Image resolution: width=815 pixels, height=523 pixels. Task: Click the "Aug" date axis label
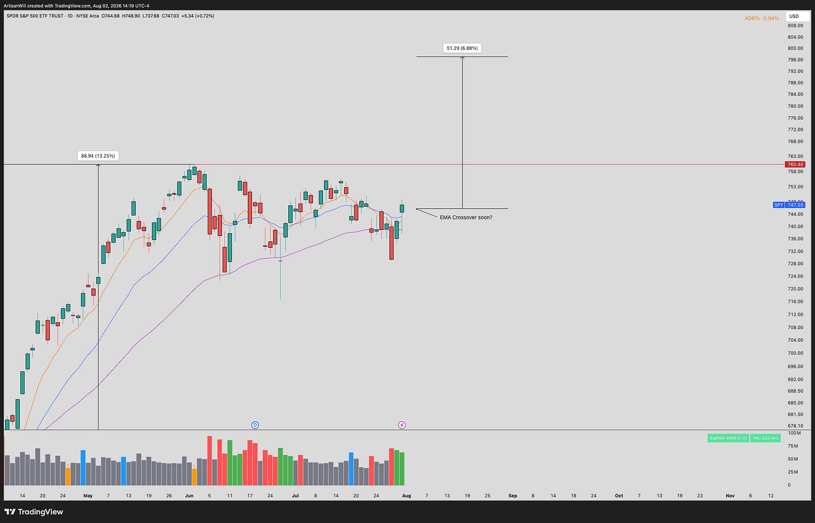pyautogui.click(x=406, y=496)
